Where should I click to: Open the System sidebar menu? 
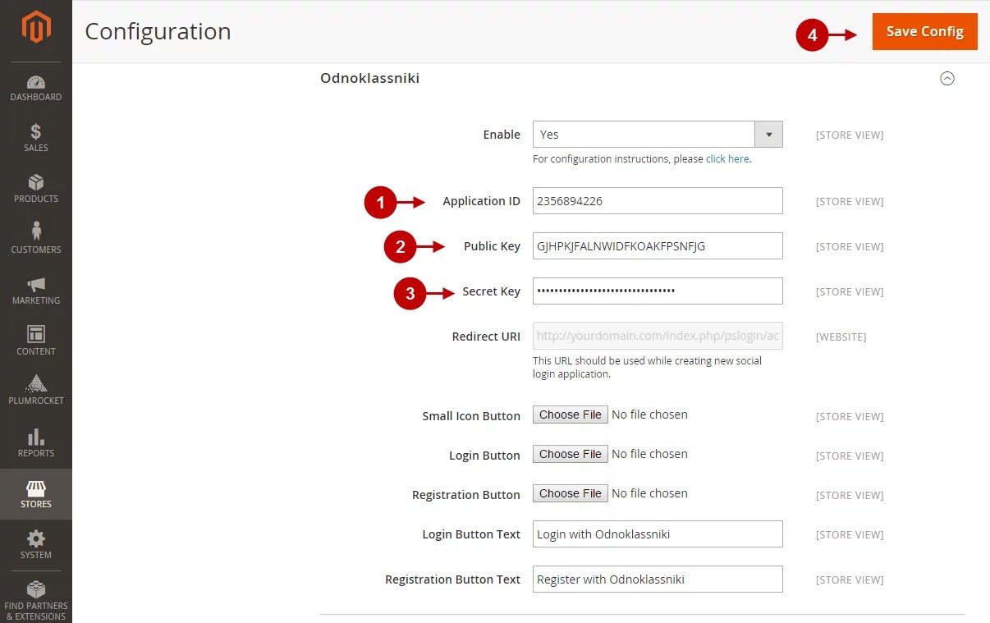point(36,545)
